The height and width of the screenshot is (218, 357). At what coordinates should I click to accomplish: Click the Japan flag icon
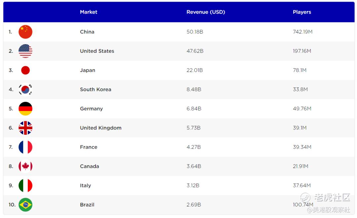click(25, 70)
